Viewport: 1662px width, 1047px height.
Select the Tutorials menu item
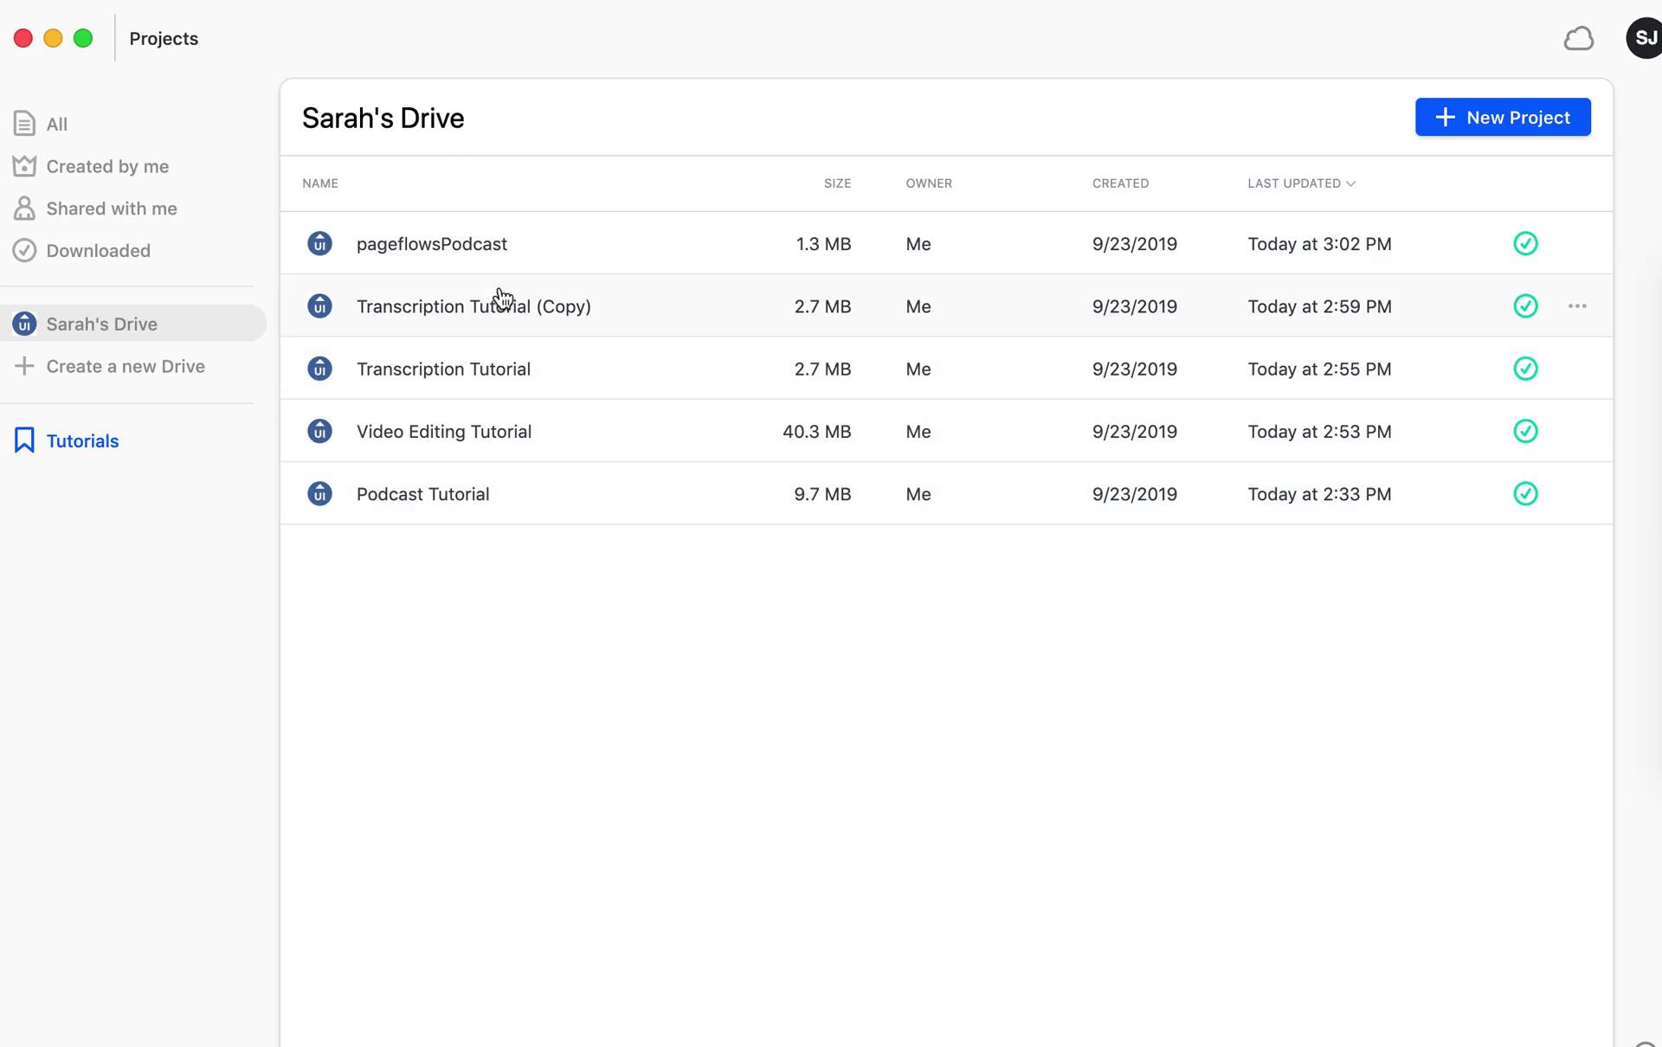(x=82, y=440)
